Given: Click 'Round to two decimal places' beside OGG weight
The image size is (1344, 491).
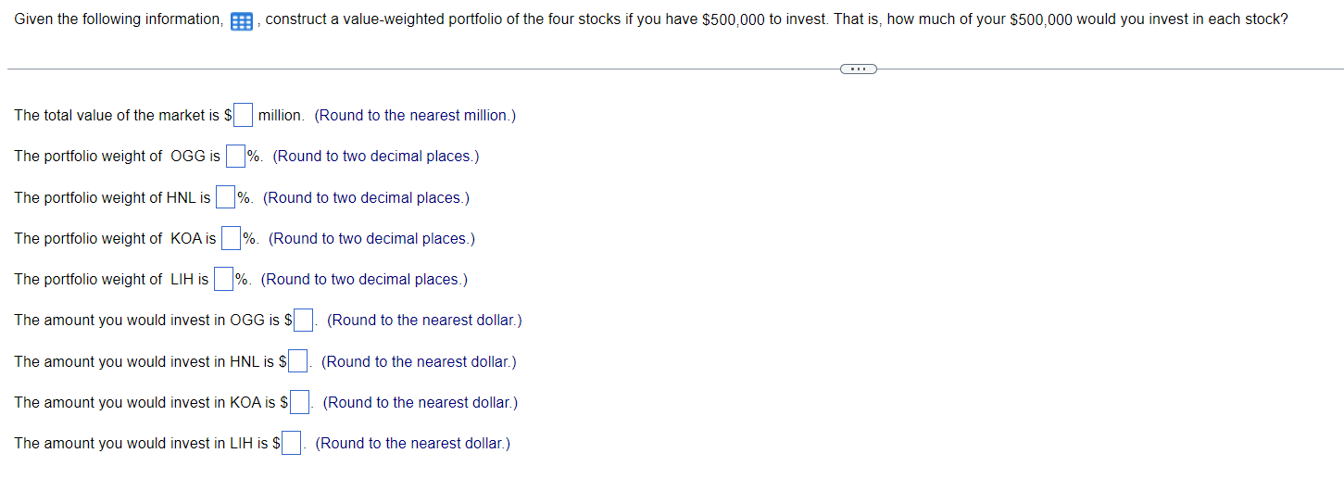Looking at the screenshot, I should tap(376, 157).
